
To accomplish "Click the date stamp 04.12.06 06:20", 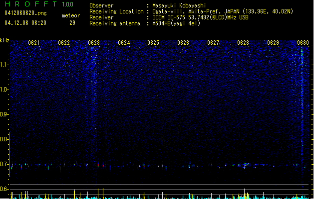I will [25, 23].
